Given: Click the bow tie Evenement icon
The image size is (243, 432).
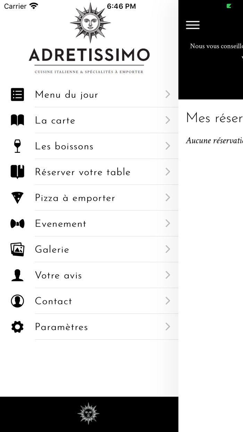Looking at the screenshot, I should click(x=17, y=224).
